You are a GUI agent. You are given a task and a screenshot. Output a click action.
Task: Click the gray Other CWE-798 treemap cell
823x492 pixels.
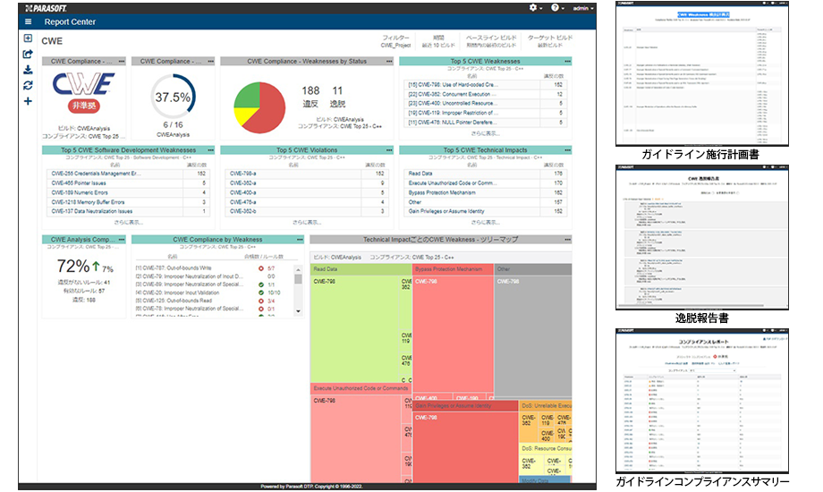coord(532,336)
